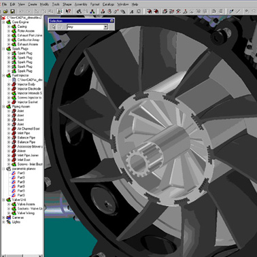Open the Create menu
The width and height of the screenshot is (257, 257).
[33, 4]
